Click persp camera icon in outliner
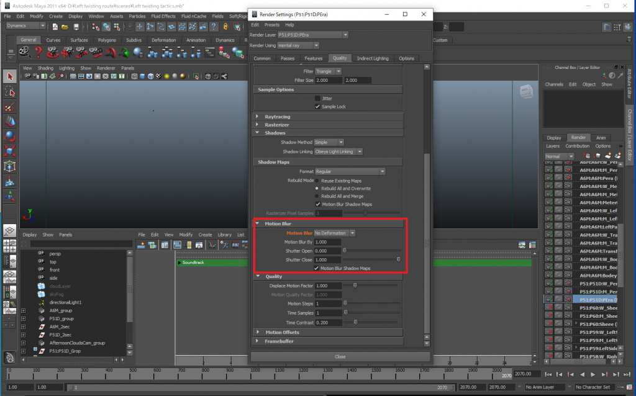Screen dimensions: 636x396 click(41, 253)
